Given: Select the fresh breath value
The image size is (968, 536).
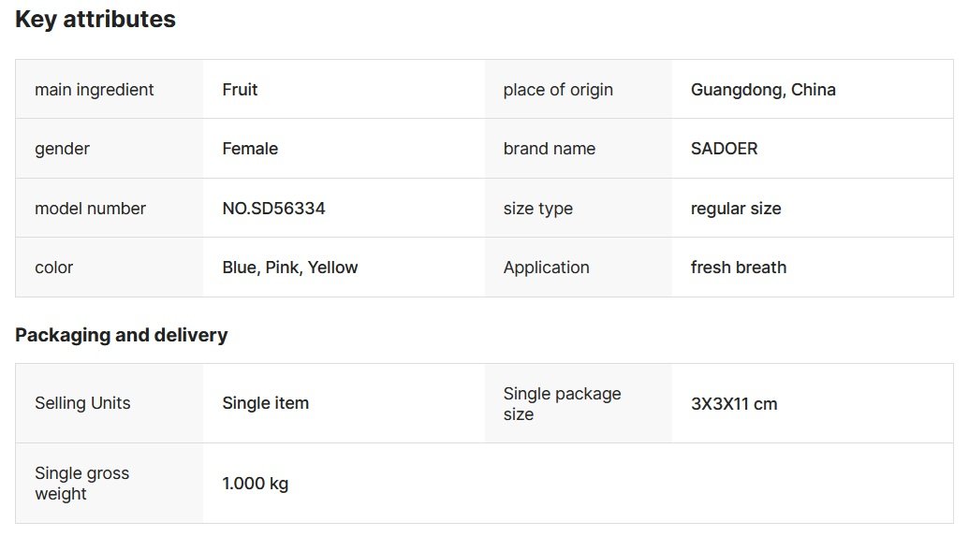Looking at the screenshot, I should (739, 268).
